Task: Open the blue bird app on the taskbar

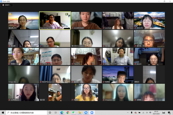Action: [x=86, y=113]
